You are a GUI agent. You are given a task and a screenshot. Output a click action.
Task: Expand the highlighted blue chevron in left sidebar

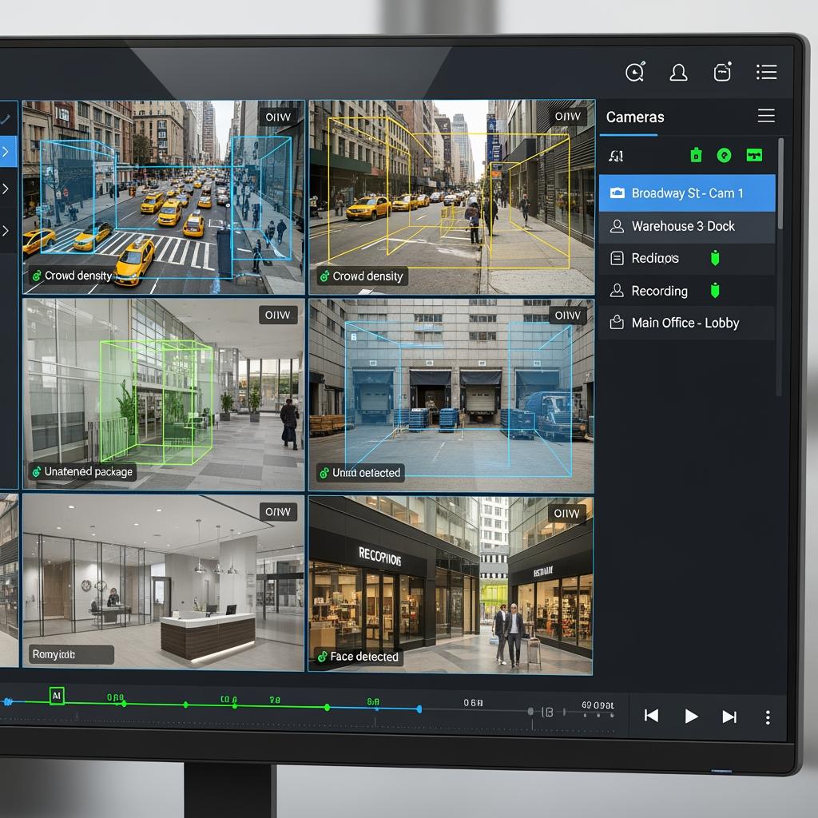coord(7,151)
